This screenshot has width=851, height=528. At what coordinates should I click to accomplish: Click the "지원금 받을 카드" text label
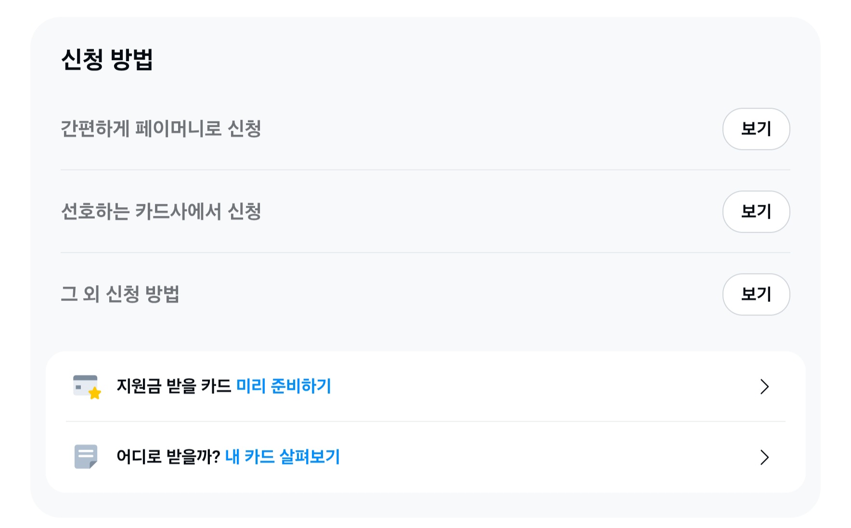(173, 385)
